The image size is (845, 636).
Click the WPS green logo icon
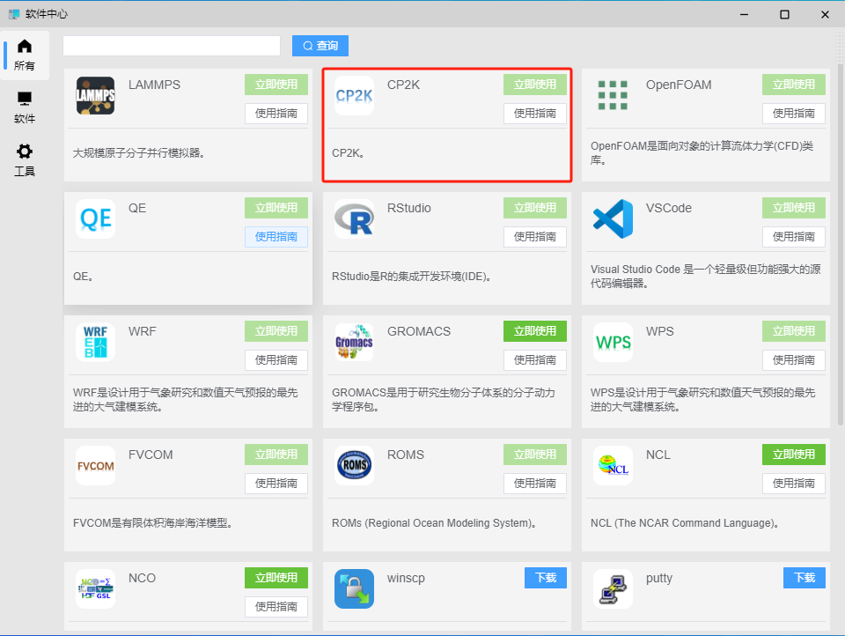coord(613,342)
